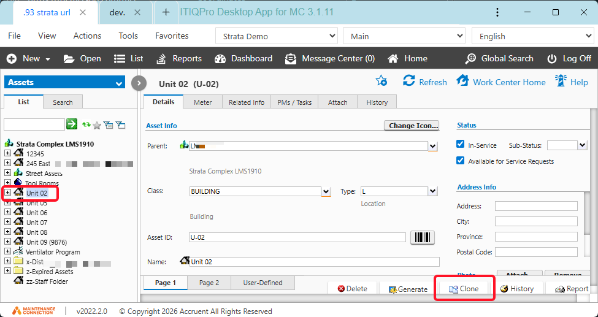Expand the Ventilator Program tree node

(x=7, y=251)
